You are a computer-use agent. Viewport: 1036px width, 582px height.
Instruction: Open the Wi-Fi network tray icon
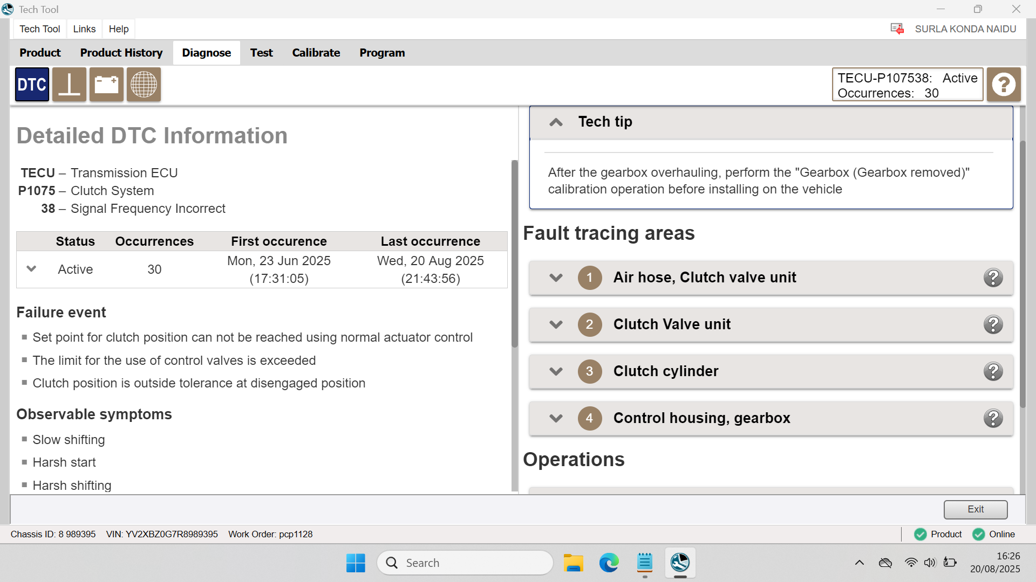[x=911, y=563]
